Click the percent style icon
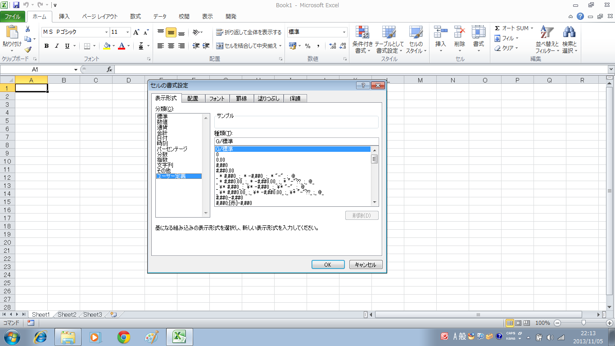615x346 pixels. point(308,46)
